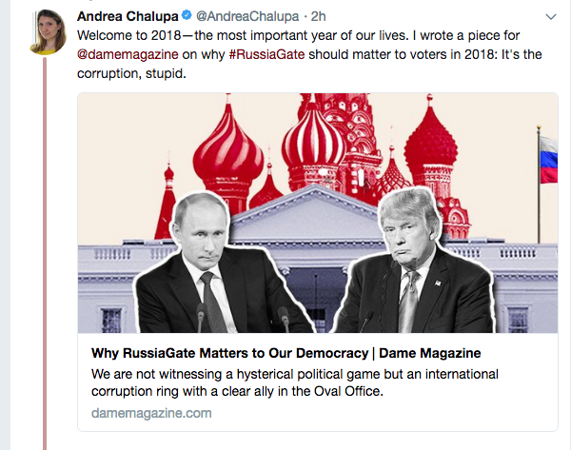Open the tweet options chevron dropdown
This screenshot has height=450, width=571.
tap(552, 17)
